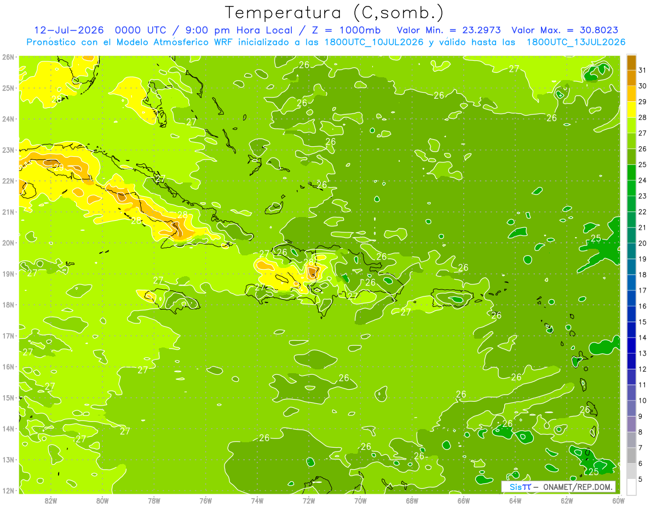Click the "62W" longitude axis label

[x=567, y=500]
